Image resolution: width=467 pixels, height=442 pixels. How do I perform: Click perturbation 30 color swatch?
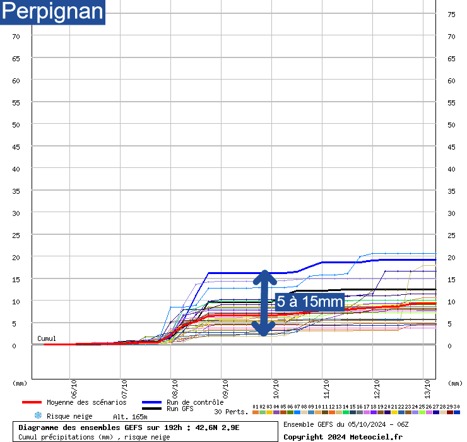[x=457, y=412]
